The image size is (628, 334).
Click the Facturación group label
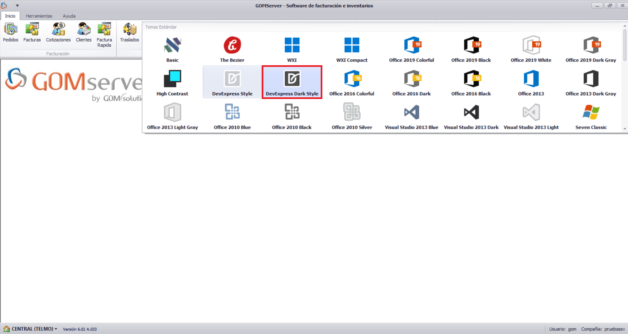tap(58, 53)
